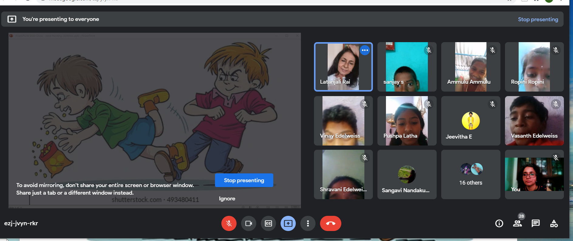Click muted mic icon on You tile
The width and height of the screenshot is (573, 241).
pos(556,157)
